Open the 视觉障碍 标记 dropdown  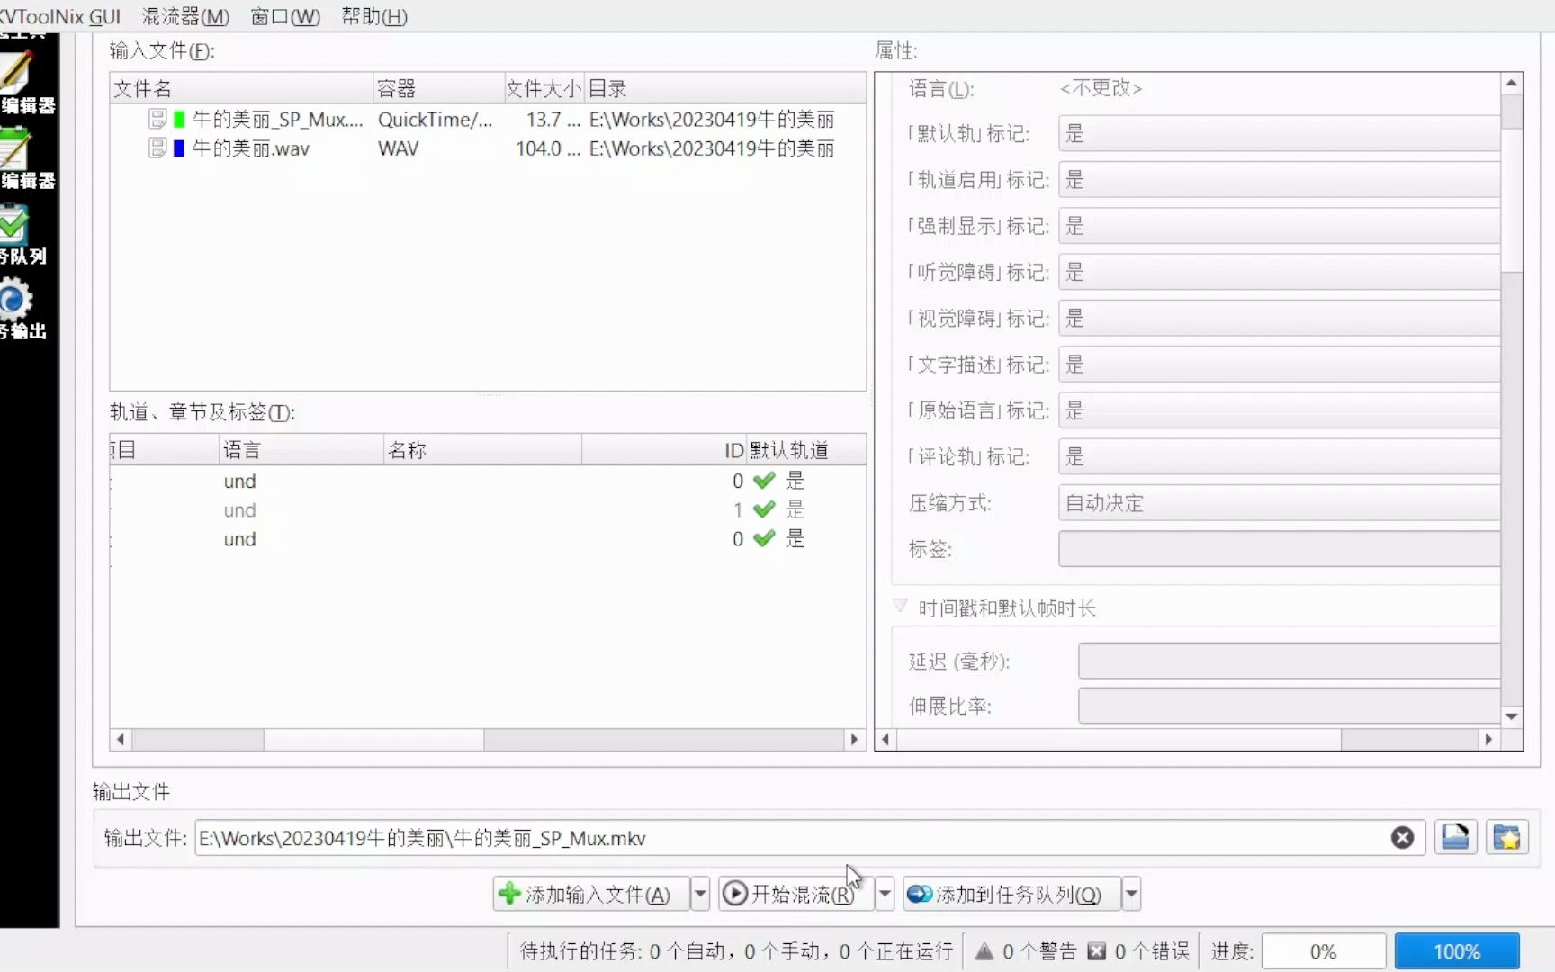(1279, 319)
